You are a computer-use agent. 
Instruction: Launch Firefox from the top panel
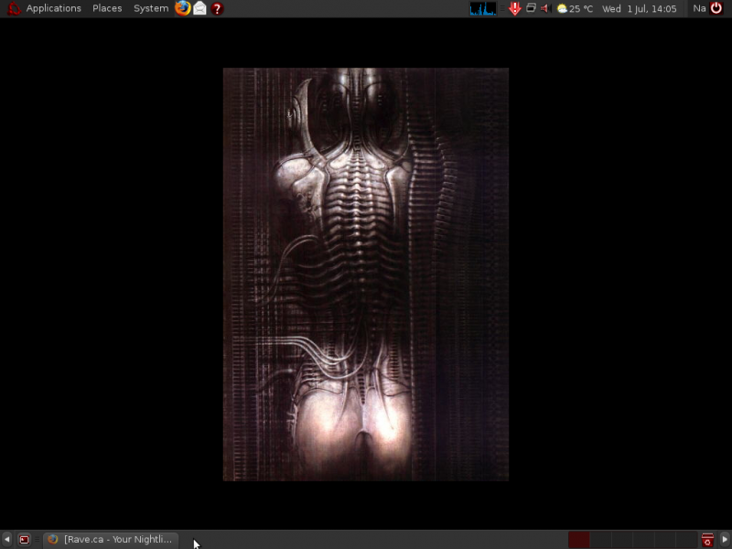tap(182, 8)
